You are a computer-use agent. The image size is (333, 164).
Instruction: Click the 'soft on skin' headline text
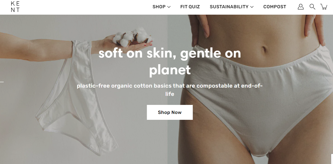click(170, 61)
